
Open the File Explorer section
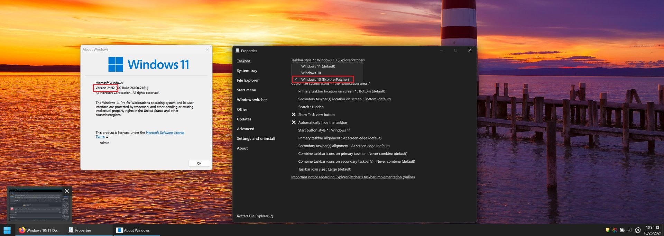[x=248, y=80]
